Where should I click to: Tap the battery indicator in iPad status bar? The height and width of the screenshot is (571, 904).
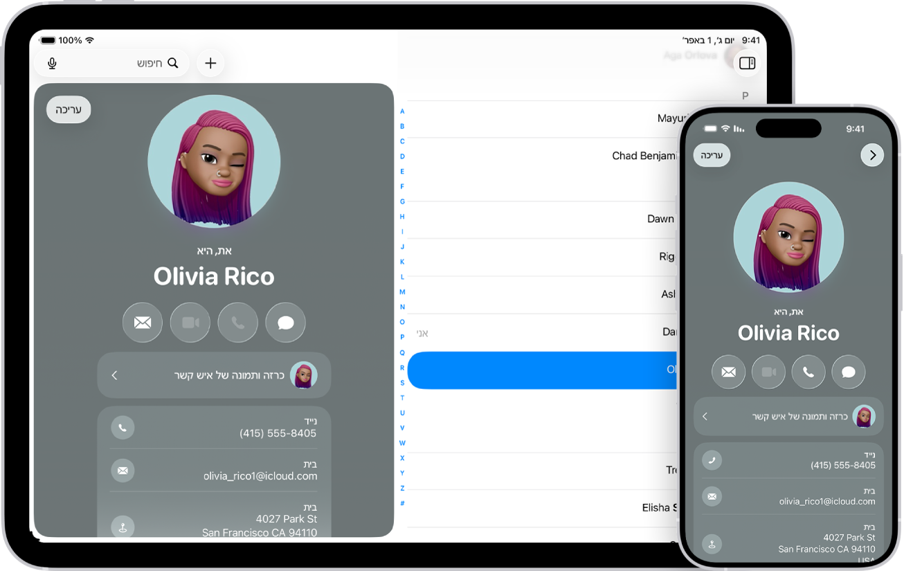pyautogui.click(x=48, y=40)
